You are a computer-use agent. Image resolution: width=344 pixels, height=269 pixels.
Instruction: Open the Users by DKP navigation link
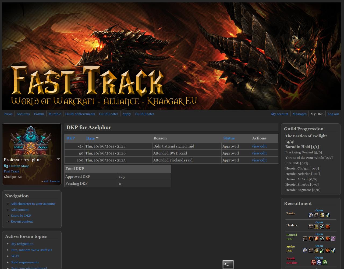[21, 216]
